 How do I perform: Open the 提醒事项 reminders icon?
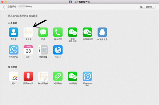pos(43,50)
